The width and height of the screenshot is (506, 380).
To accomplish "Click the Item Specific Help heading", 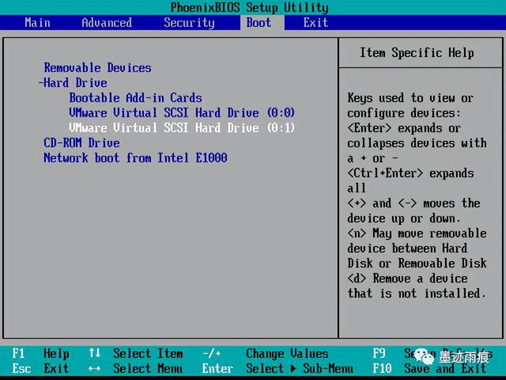I will [x=417, y=53].
